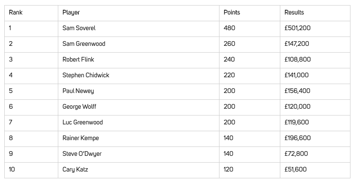Click on Robert Flink's name

coord(78,59)
